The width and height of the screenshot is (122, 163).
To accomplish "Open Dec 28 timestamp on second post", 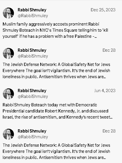I will pyautogui.click(x=109, y=50).
